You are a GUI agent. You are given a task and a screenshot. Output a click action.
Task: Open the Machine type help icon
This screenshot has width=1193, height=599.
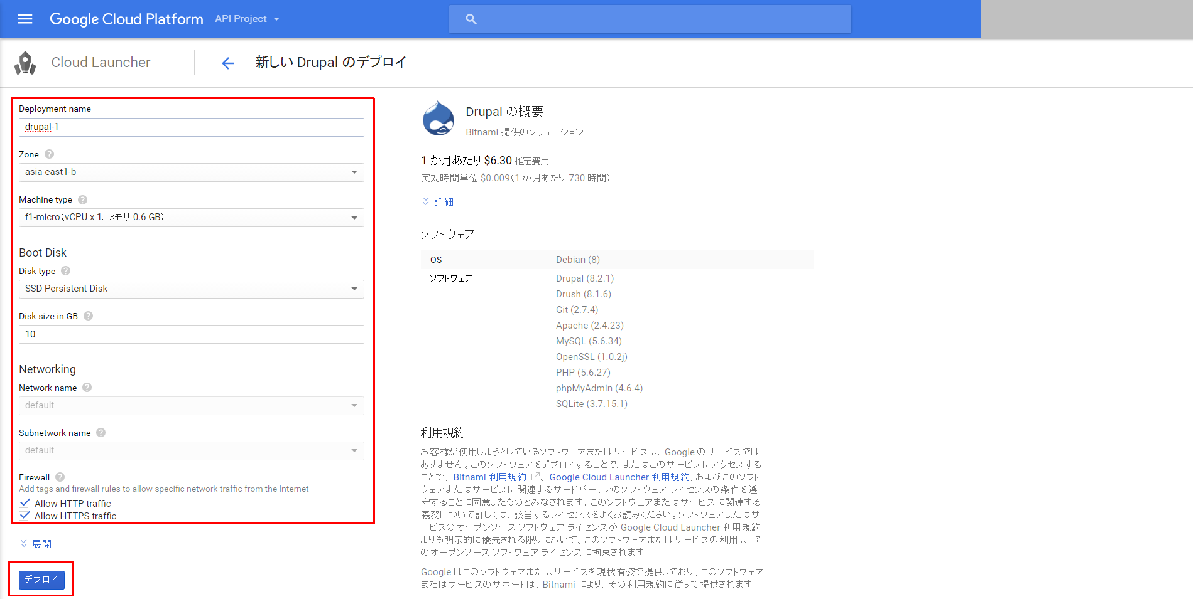tap(82, 199)
